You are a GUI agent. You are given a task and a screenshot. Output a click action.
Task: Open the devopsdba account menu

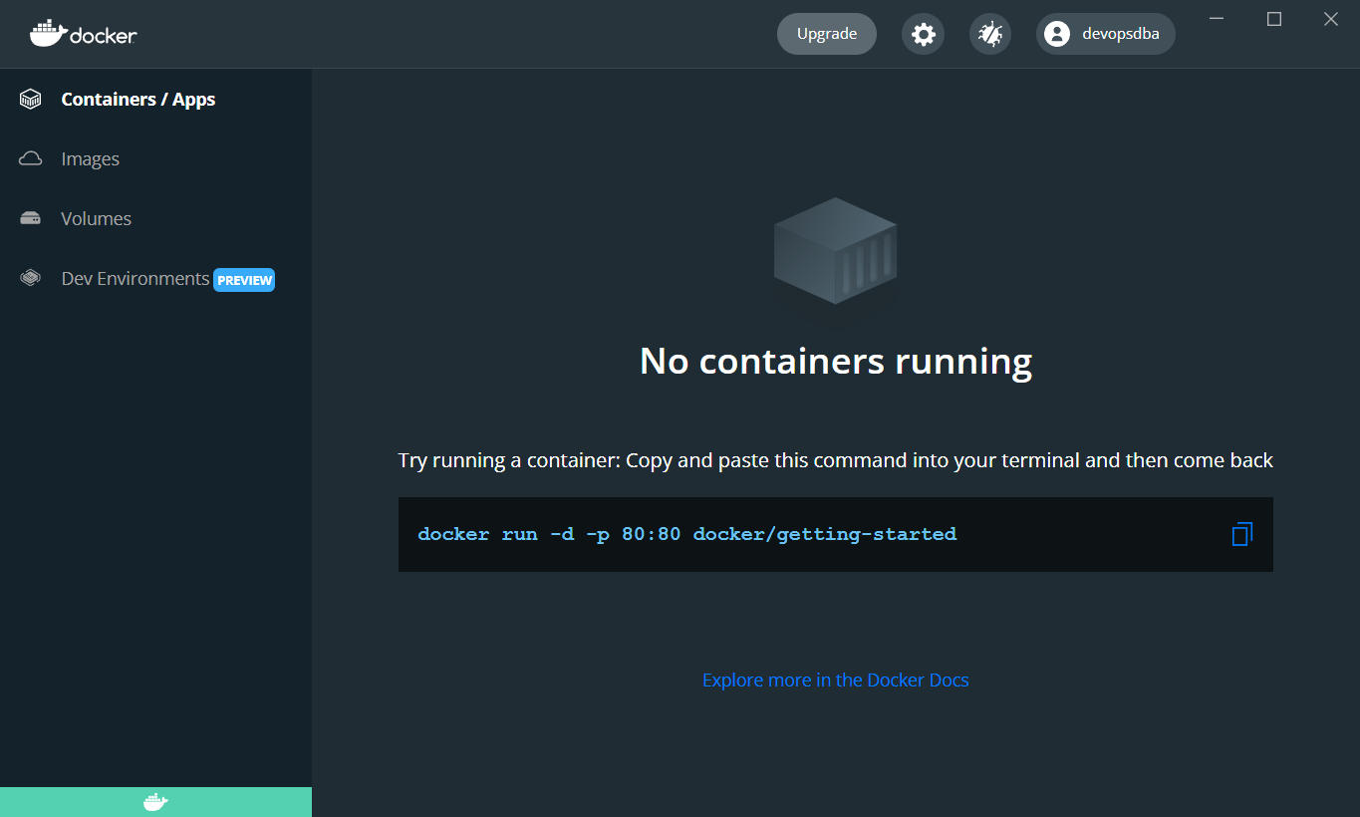coord(1120,34)
